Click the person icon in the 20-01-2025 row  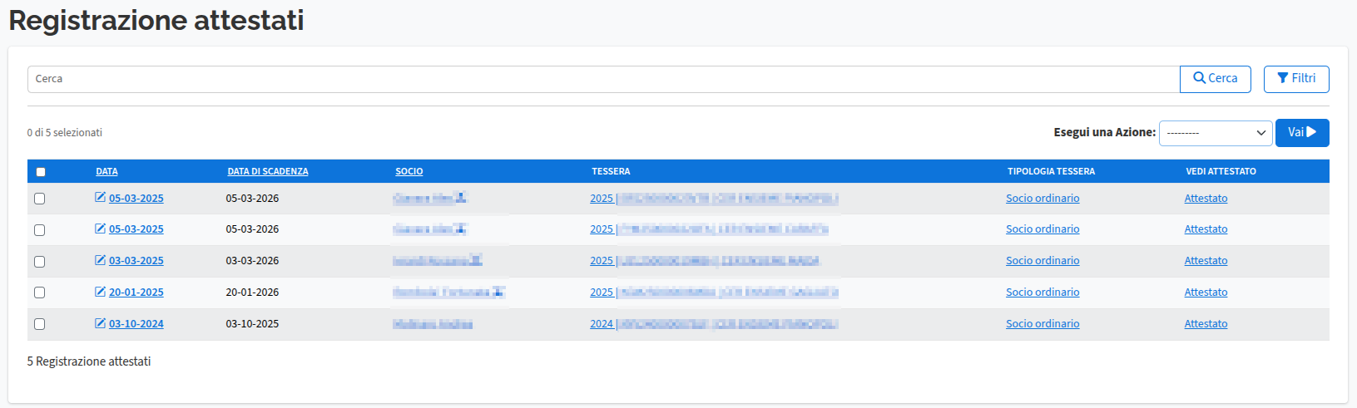[x=498, y=292]
